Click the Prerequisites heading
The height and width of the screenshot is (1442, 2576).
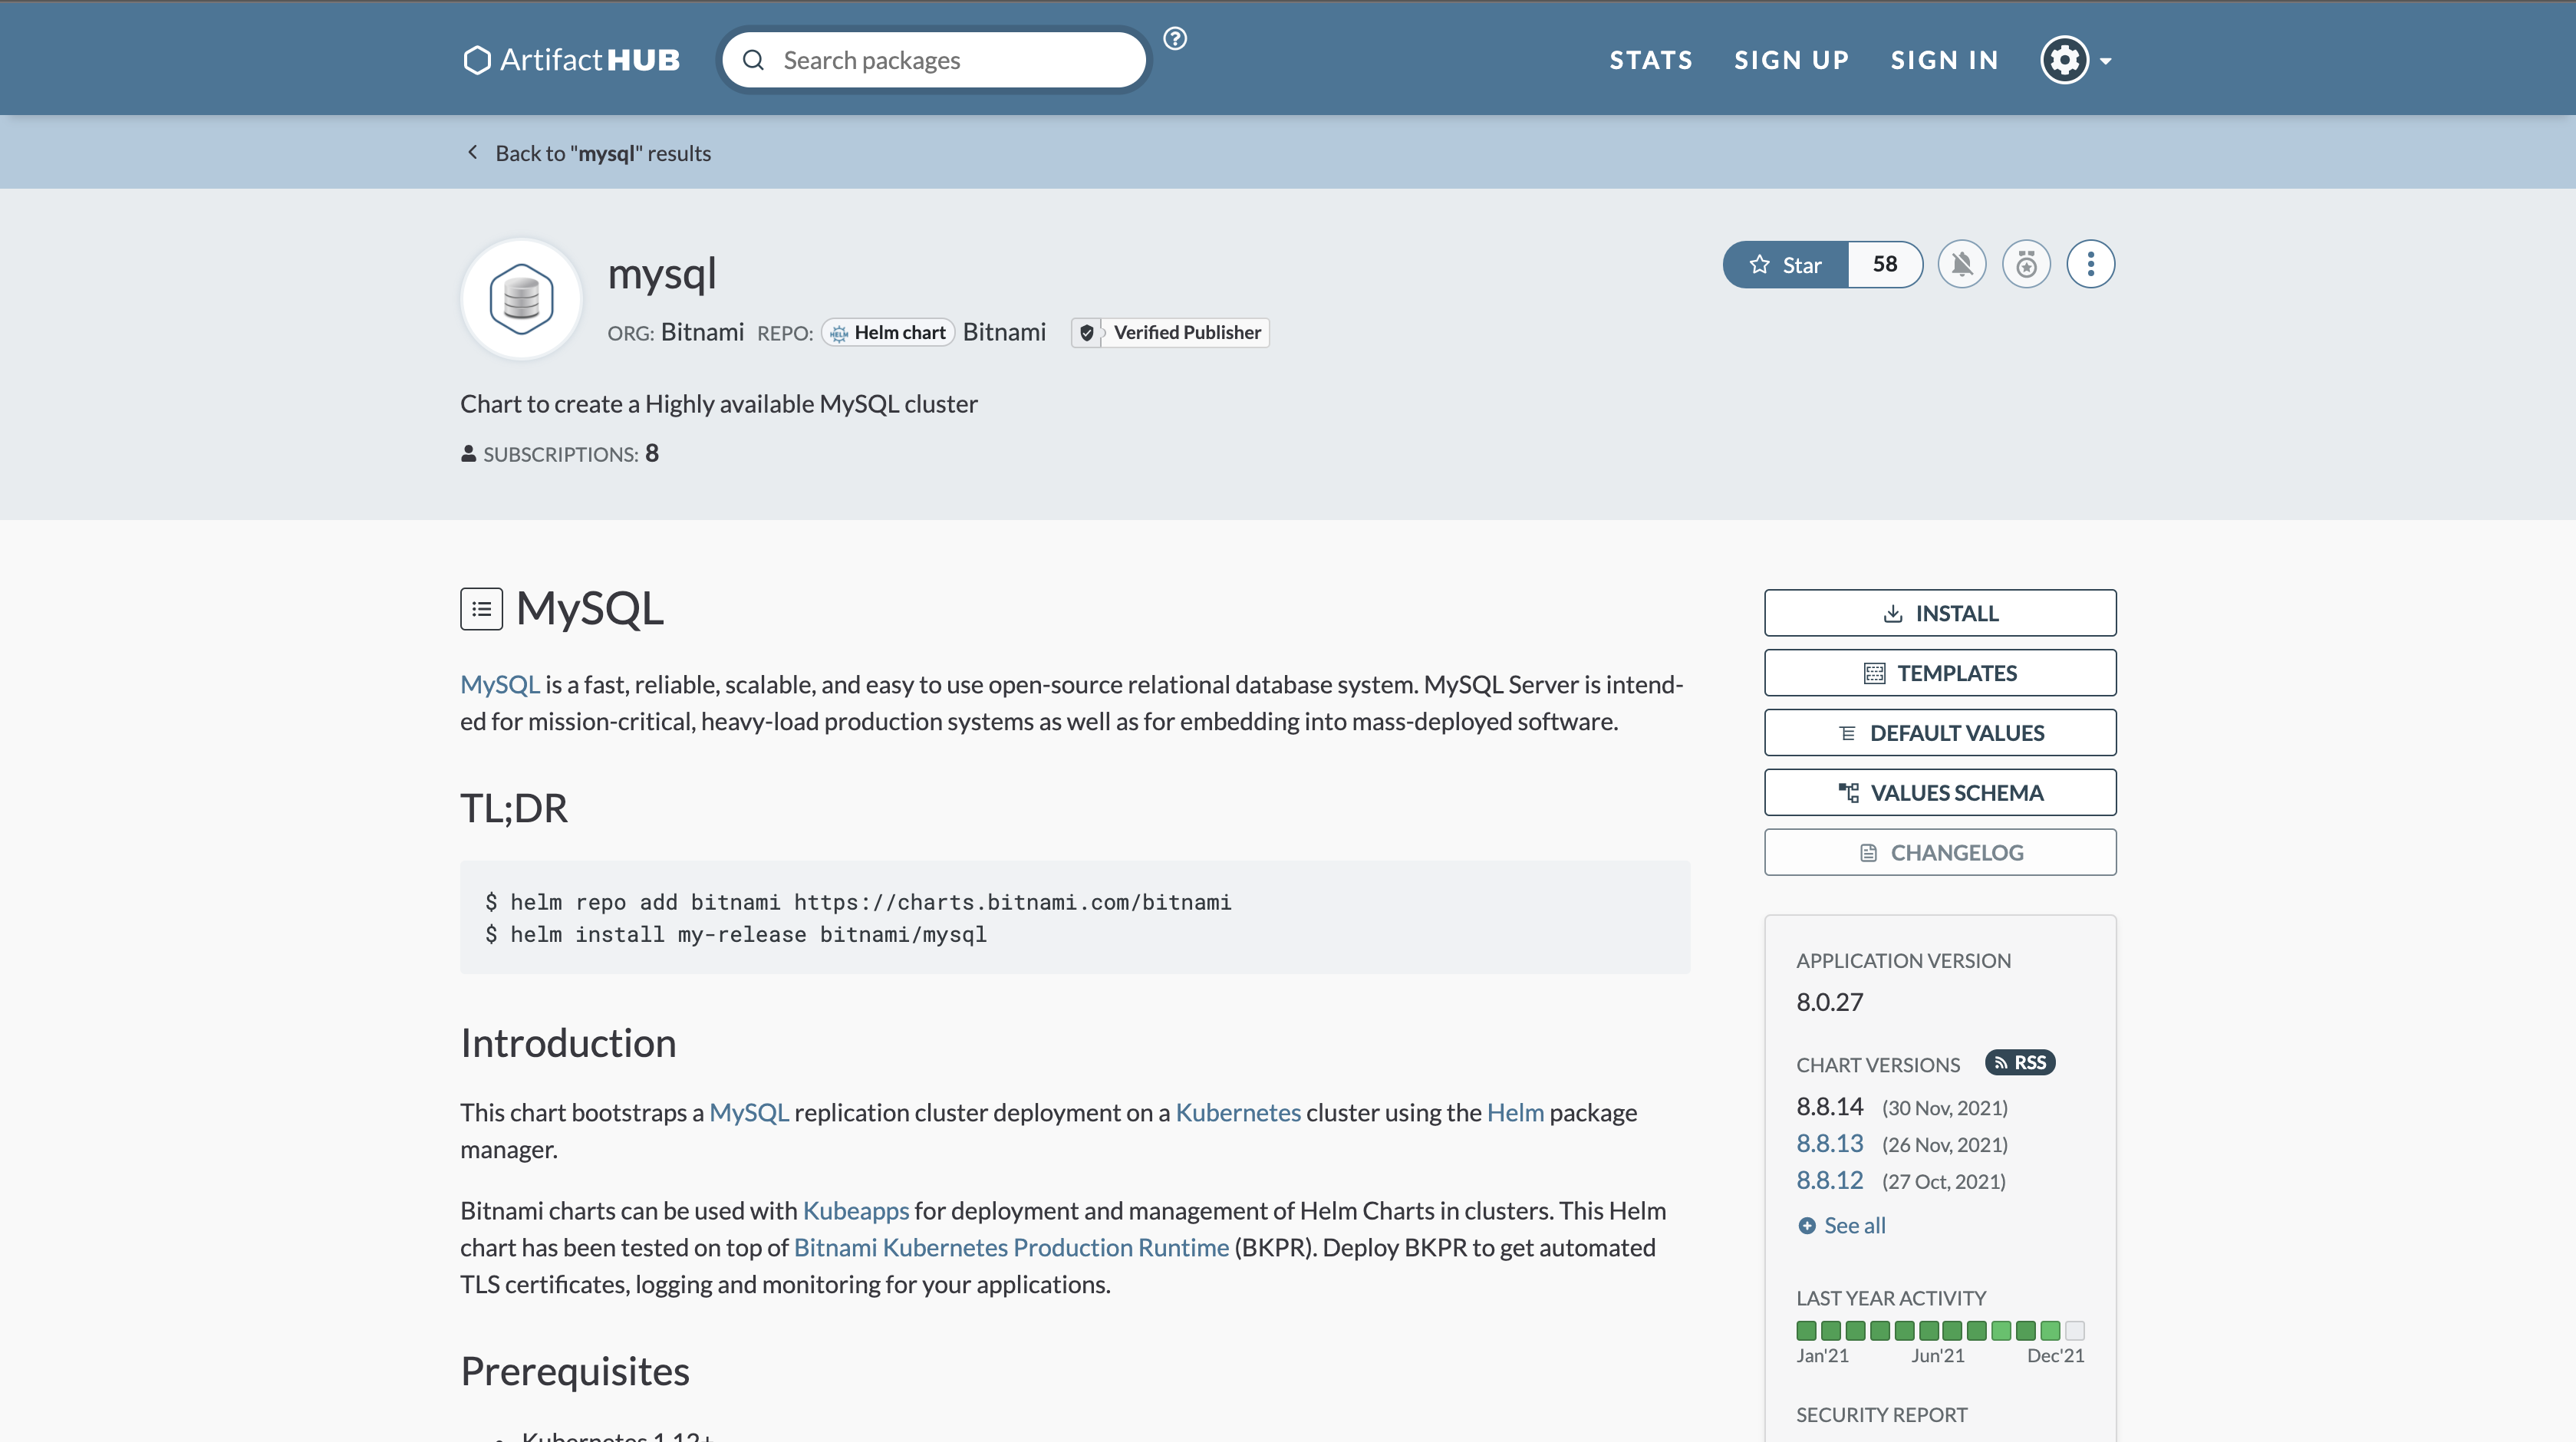click(x=575, y=1371)
